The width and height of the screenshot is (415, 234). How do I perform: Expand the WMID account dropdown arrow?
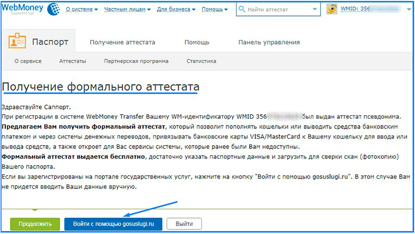pos(409,9)
